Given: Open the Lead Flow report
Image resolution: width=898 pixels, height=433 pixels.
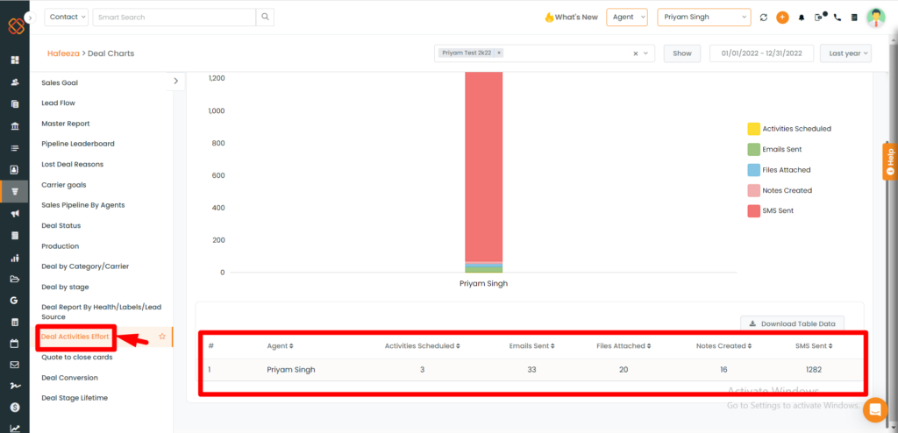Looking at the screenshot, I should [59, 103].
